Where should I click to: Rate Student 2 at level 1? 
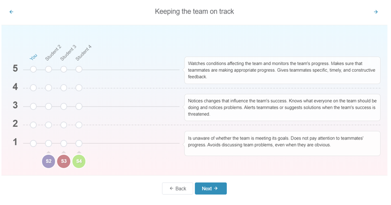49,143
